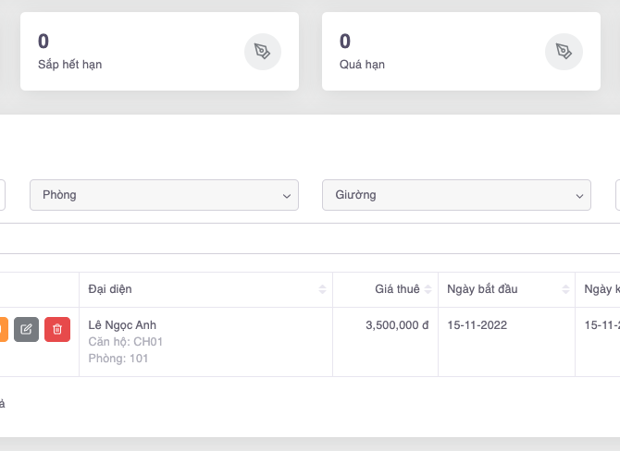Expand the Phòng dropdown chevron arrow
The width and height of the screenshot is (620, 451).
(x=285, y=196)
